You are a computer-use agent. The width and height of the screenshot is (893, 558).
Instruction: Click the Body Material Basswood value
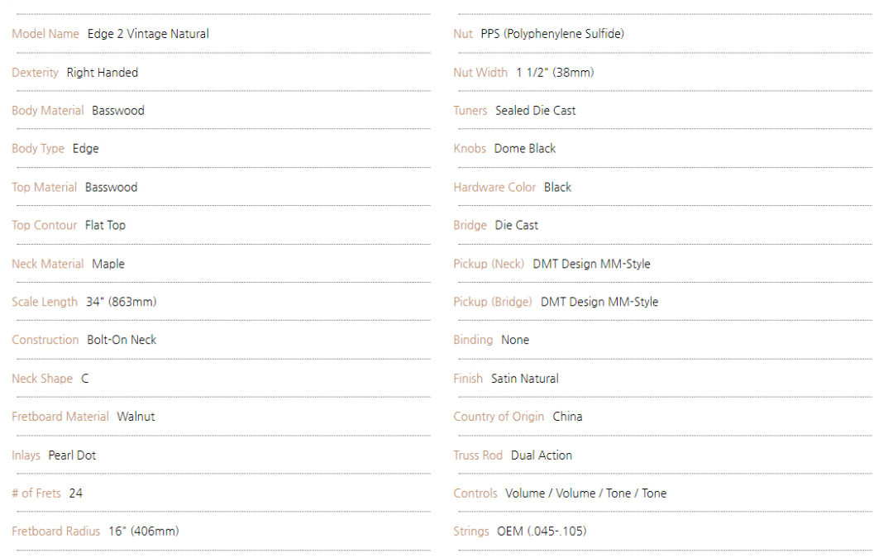pyautogui.click(x=118, y=111)
